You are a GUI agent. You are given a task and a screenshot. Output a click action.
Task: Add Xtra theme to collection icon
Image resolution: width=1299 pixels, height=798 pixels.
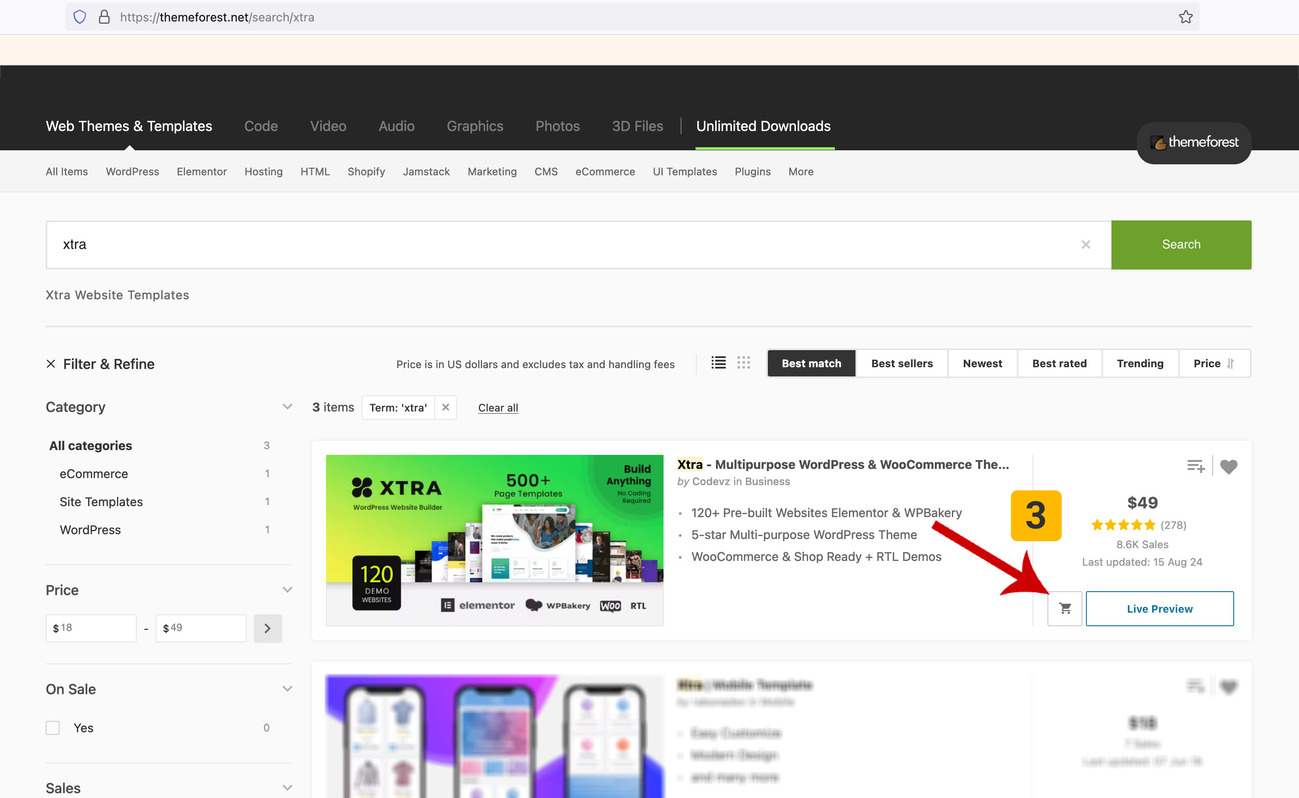point(1196,467)
